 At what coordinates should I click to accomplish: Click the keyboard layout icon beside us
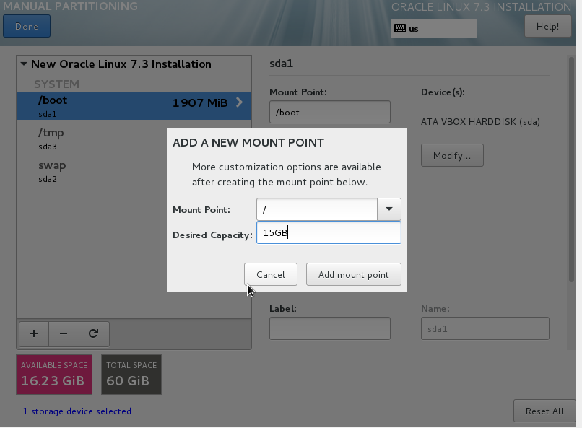400,29
